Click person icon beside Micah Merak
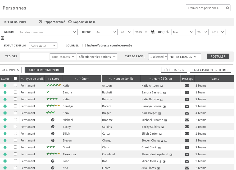The width and height of the screenshot is (236, 170). [x=160, y=162]
